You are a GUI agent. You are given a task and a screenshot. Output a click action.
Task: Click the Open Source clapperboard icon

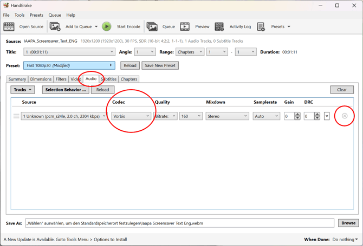[9, 26]
